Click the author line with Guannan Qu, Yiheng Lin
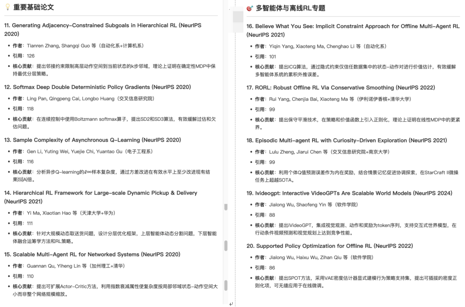 point(69,266)
